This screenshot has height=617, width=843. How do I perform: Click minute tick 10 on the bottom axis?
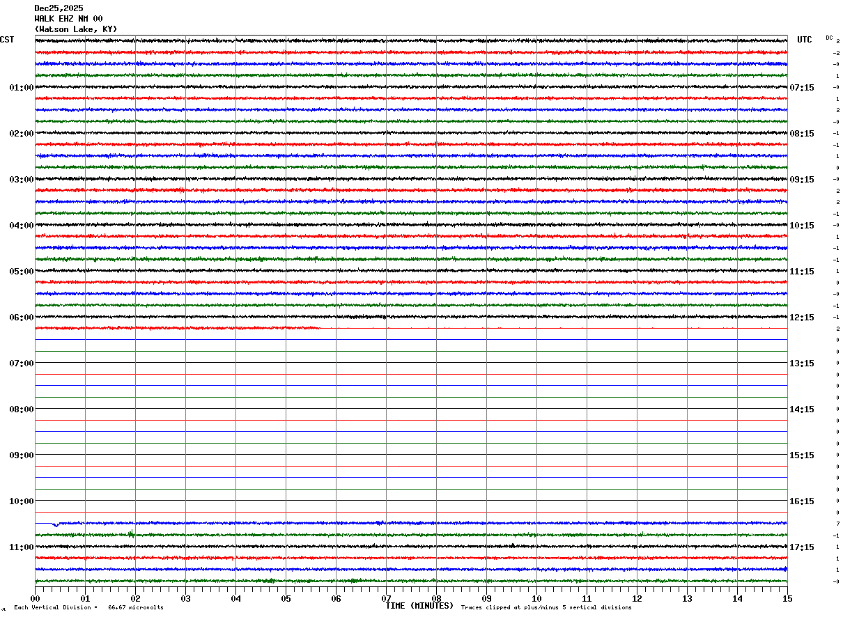click(x=536, y=599)
